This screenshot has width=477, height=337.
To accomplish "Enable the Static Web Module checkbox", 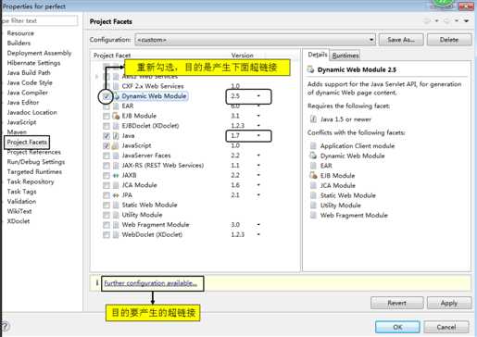I will click(x=107, y=205).
